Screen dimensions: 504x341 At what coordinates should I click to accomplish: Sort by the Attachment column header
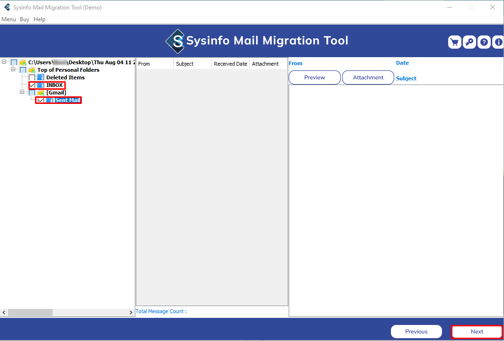(268, 64)
